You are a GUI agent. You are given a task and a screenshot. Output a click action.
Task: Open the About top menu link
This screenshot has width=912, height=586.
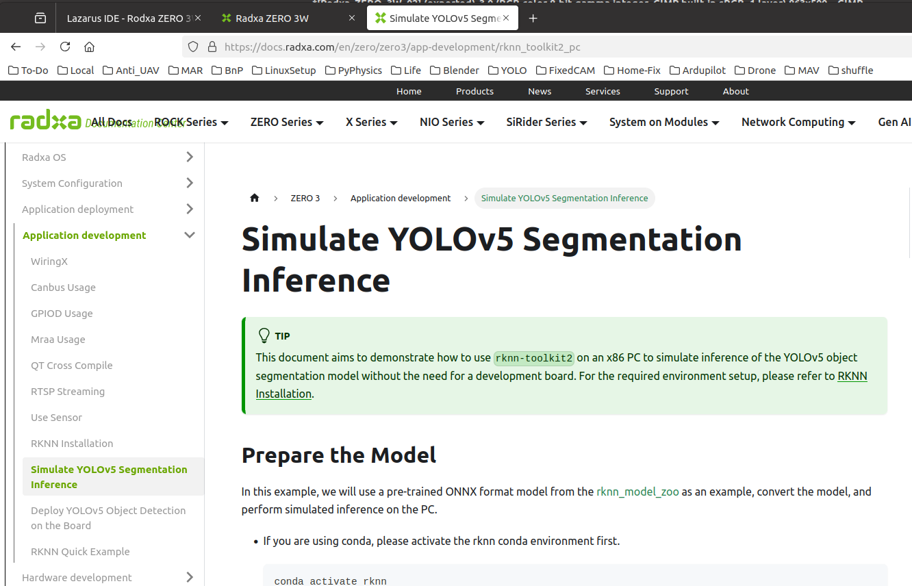click(736, 91)
